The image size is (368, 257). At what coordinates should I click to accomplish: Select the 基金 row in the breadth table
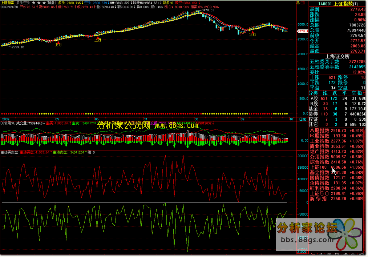click(337, 109)
